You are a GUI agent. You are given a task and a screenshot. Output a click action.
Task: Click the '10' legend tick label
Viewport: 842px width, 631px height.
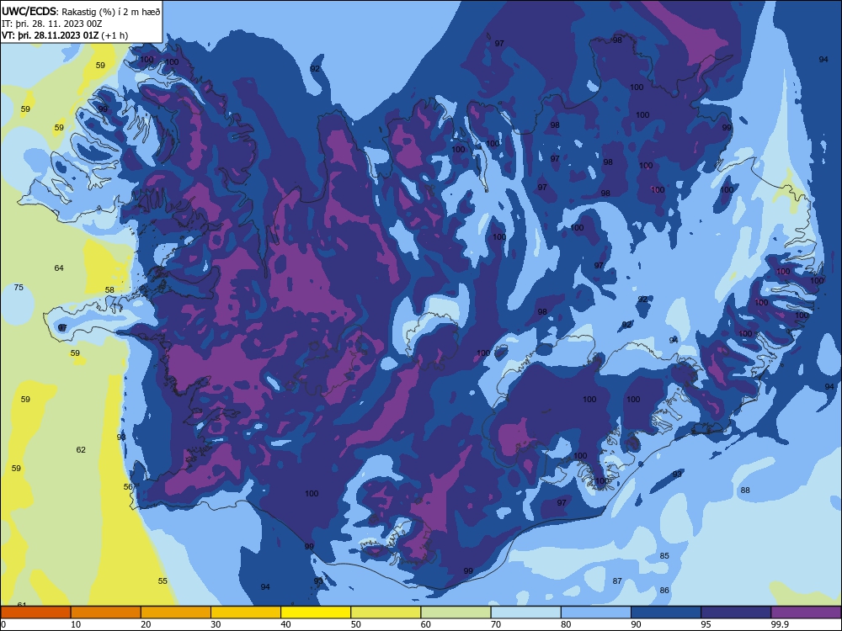point(76,624)
